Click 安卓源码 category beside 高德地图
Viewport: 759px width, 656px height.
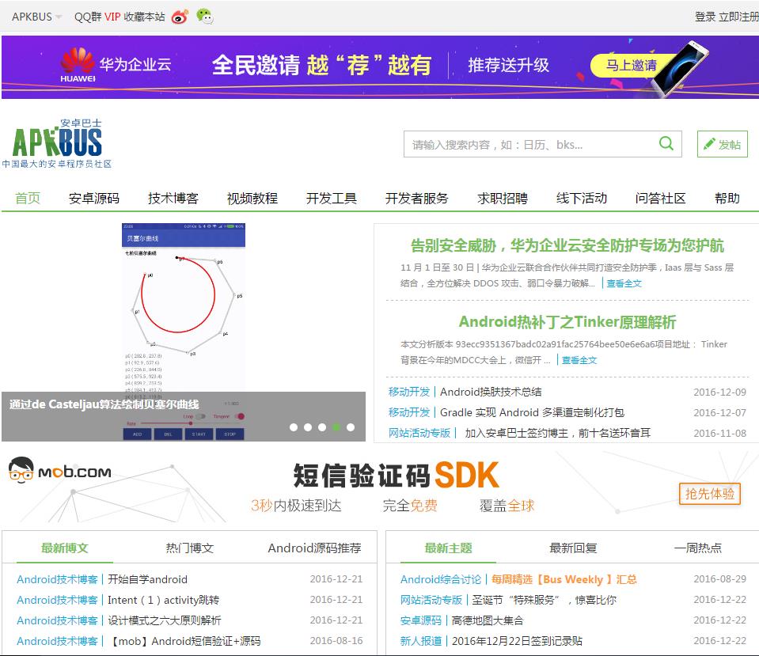[x=420, y=620]
